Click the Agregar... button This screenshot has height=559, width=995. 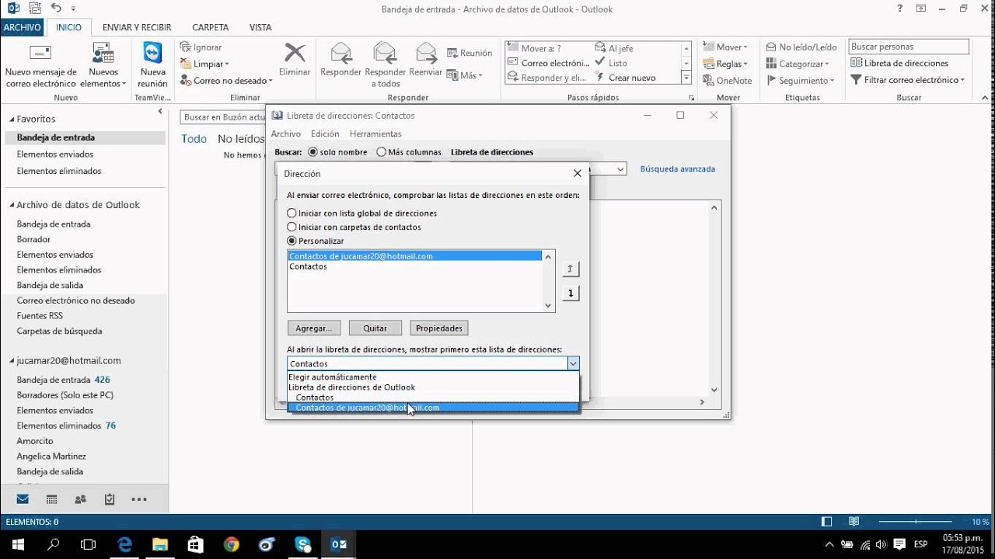314,328
